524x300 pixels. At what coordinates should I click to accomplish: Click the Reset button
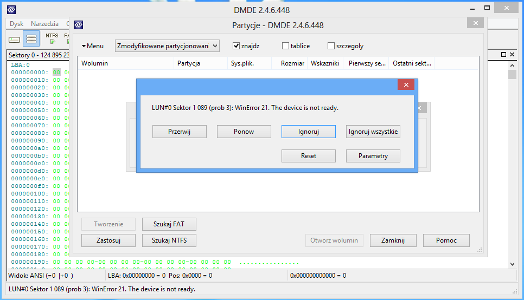pos(309,156)
